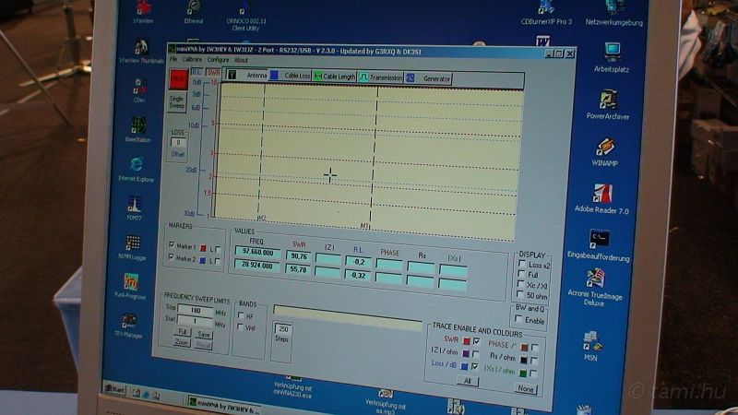Toggle the Marker 1 checkbox
This screenshot has width=738, height=415.
point(172,245)
